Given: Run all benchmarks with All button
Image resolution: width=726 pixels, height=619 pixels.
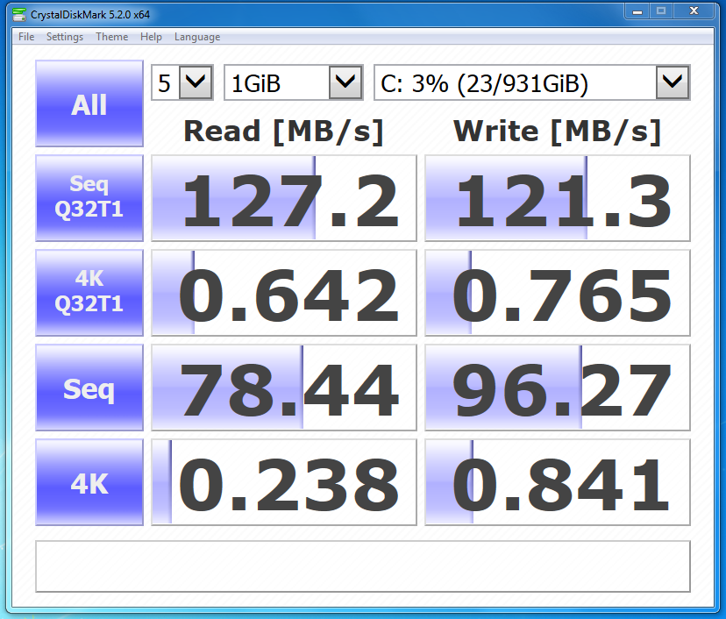Looking at the screenshot, I should pyautogui.click(x=89, y=103).
